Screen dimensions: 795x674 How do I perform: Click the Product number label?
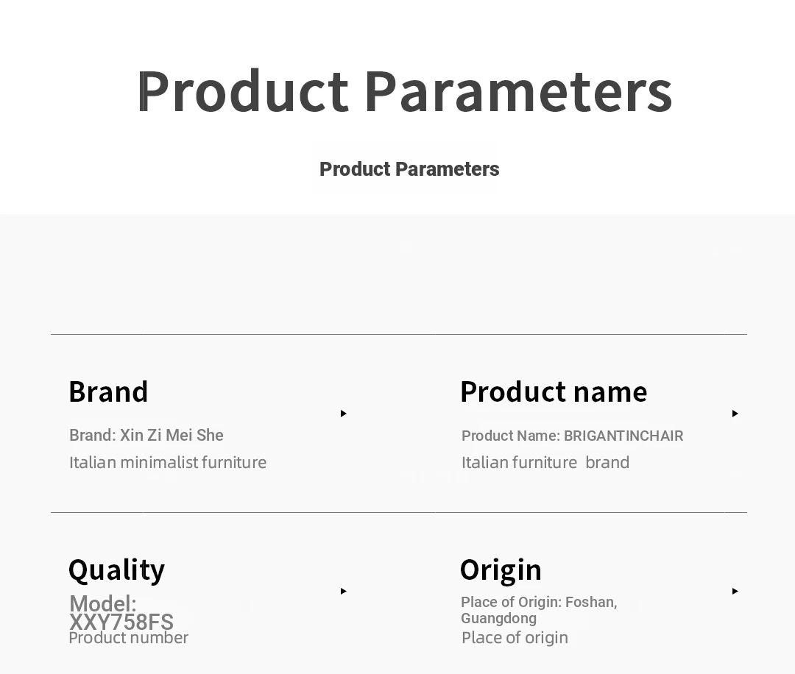(x=128, y=637)
